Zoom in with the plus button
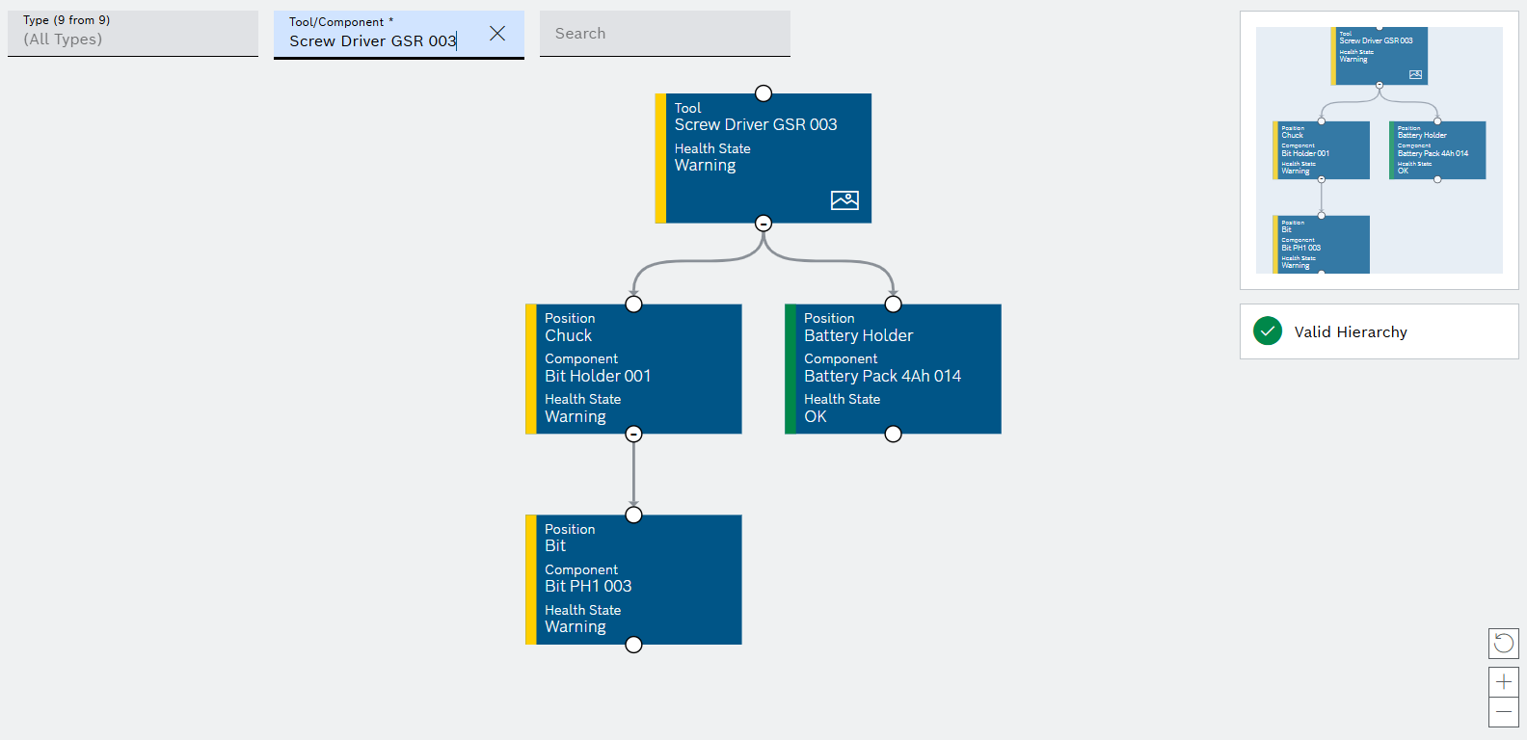Image resolution: width=1527 pixels, height=740 pixels. pos(1504,682)
